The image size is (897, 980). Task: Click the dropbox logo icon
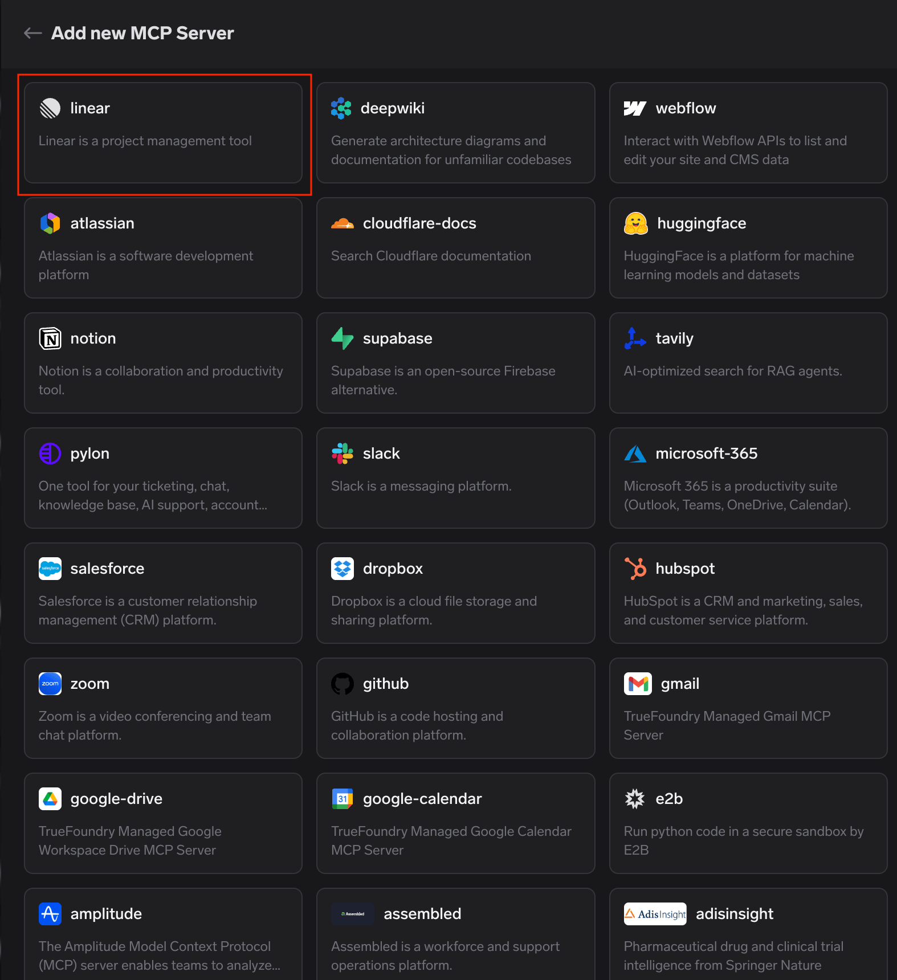343,569
